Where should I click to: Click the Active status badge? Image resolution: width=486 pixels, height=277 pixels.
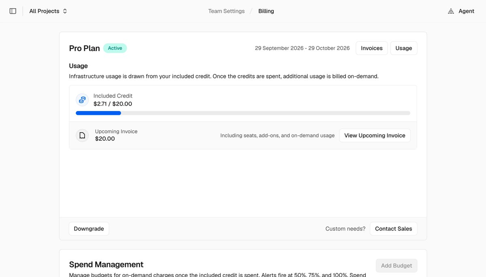click(x=115, y=48)
